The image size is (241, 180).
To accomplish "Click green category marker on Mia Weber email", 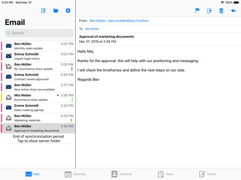I will click(72, 99).
